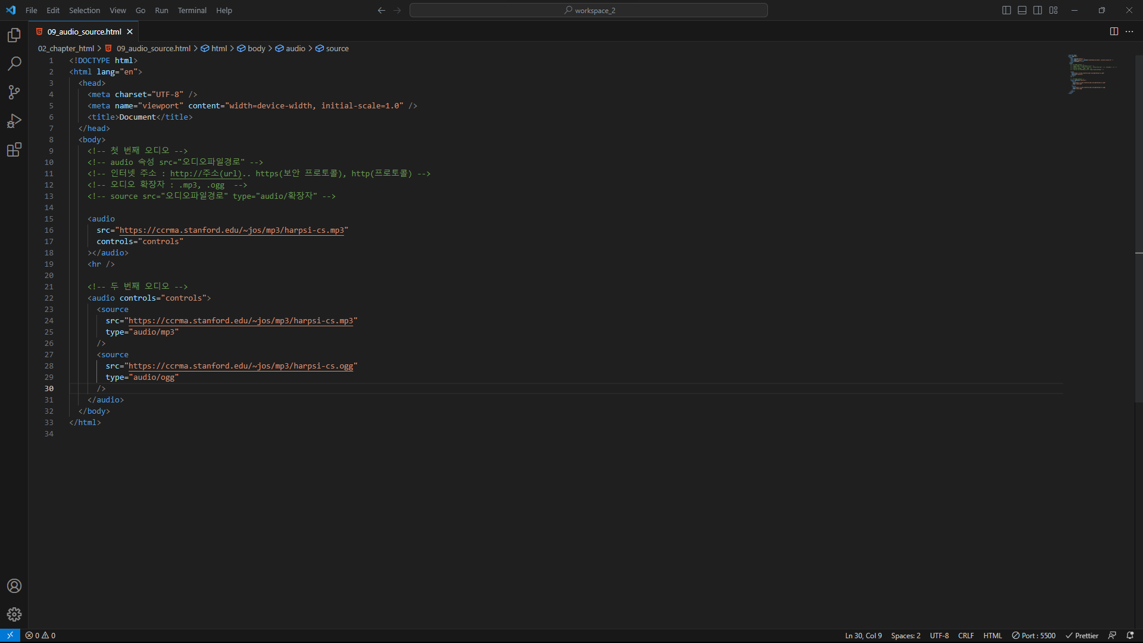Click the workspace_2 command center search box
The image size is (1143, 643).
(588, 10)
